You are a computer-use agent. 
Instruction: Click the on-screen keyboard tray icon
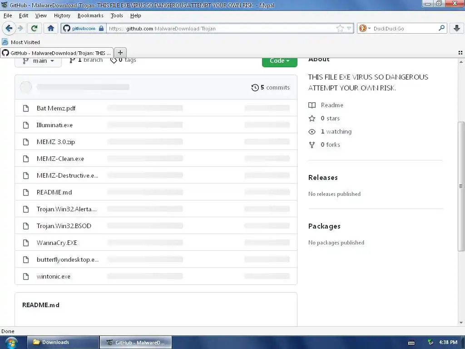(x=411, y=343)
